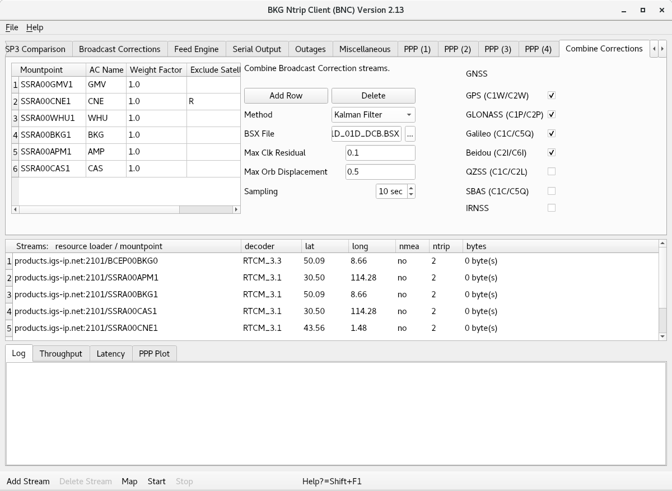Increase Sampling value with up arrow
Viewport: 672px width, 491px height.
pos(411,188)
